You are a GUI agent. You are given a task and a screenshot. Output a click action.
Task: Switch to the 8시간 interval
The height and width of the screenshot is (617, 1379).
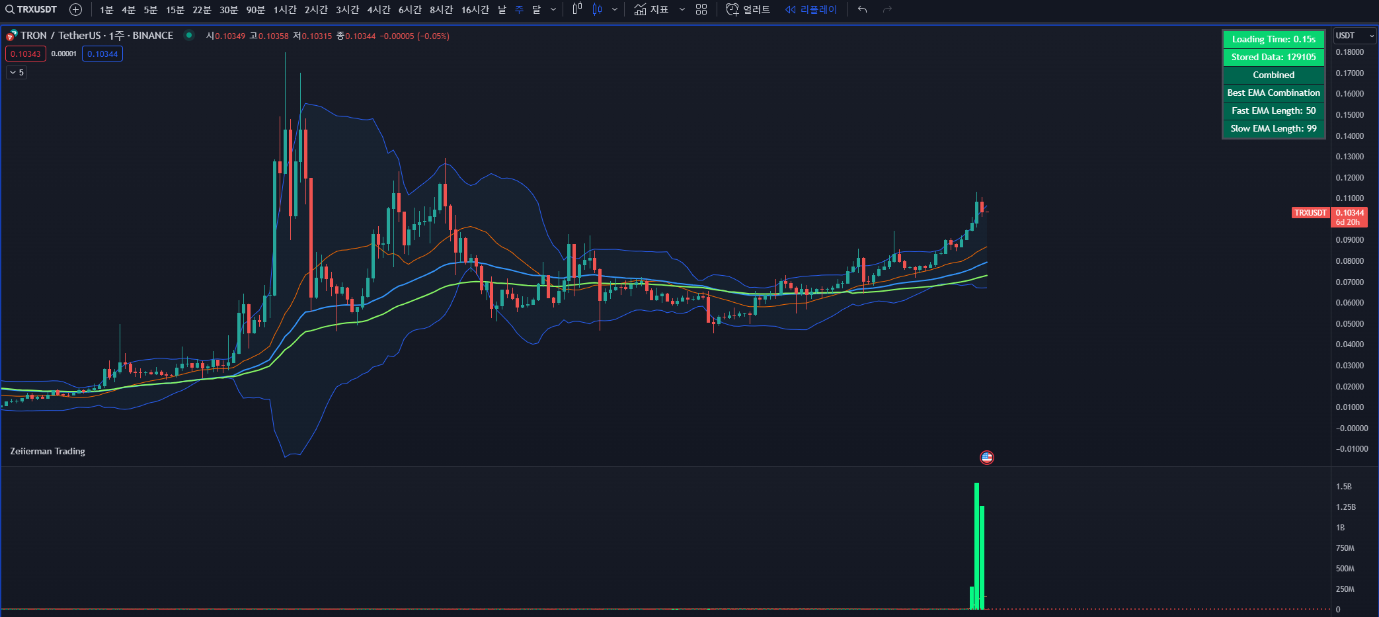(x=441, y=9)
